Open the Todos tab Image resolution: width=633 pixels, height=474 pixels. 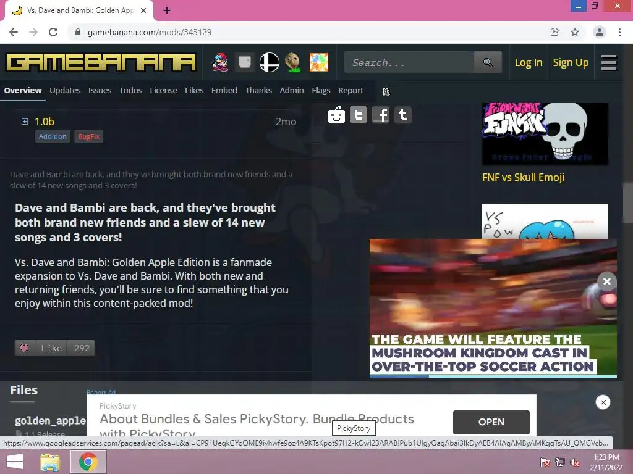point(130,90)
